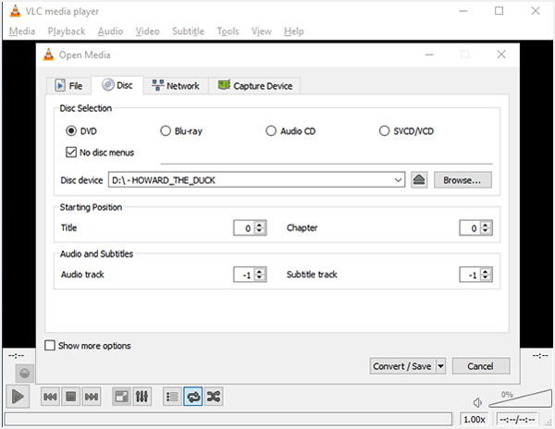Viewport: 555px width, 429px height.
Task: Open the Help menu
Action: pyautogui.click(x=294, y=31)
